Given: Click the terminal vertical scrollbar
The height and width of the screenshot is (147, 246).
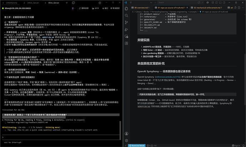Looking at the screenshot, I should pyautogui.click(x=121, y=130).
